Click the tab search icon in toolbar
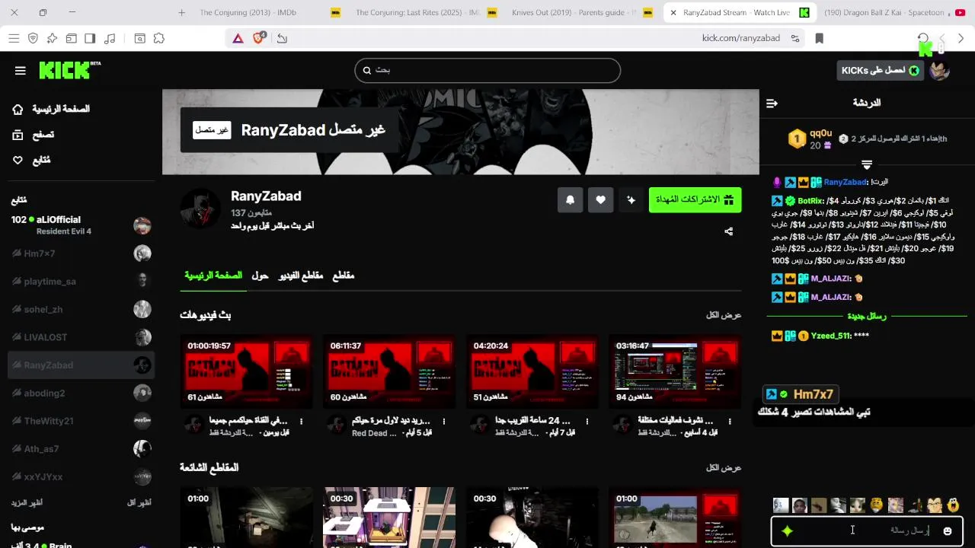The image size is (975, 548). 140,38
